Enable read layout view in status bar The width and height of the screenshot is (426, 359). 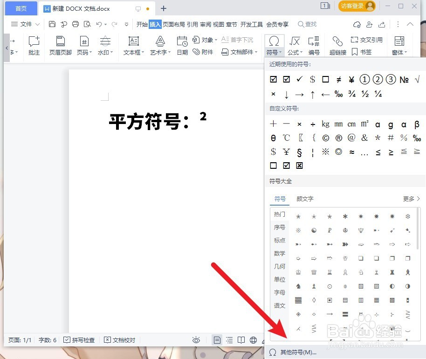240,340
